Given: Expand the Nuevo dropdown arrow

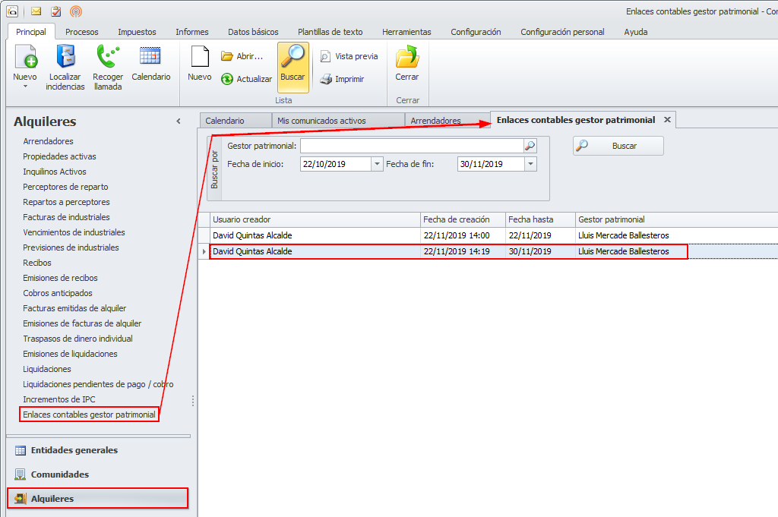Looking at the screenshot, I should [25, 87].
